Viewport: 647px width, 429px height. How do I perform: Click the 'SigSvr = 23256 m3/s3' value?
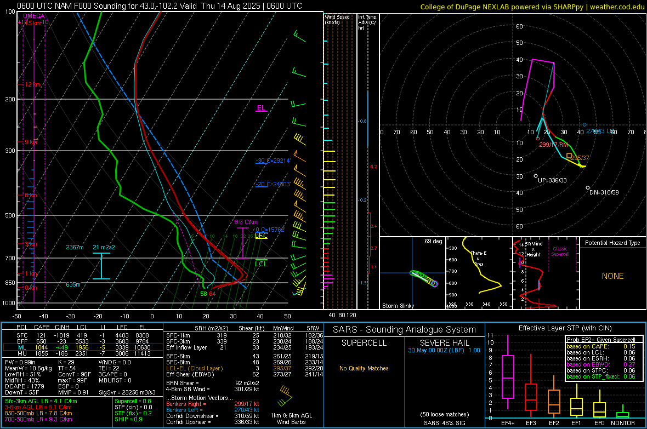point(127,392)
